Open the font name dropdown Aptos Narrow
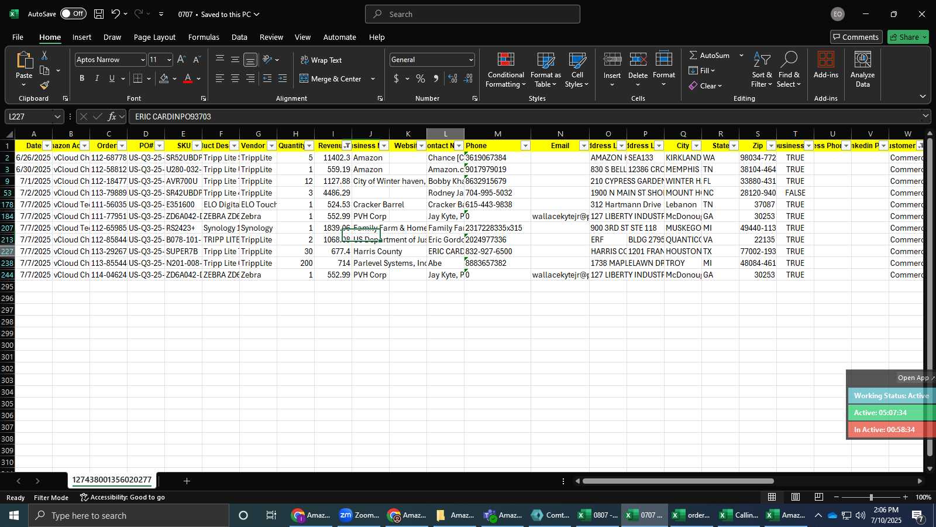This screenshot has width=936, height=527. click(x=142, y=60)
